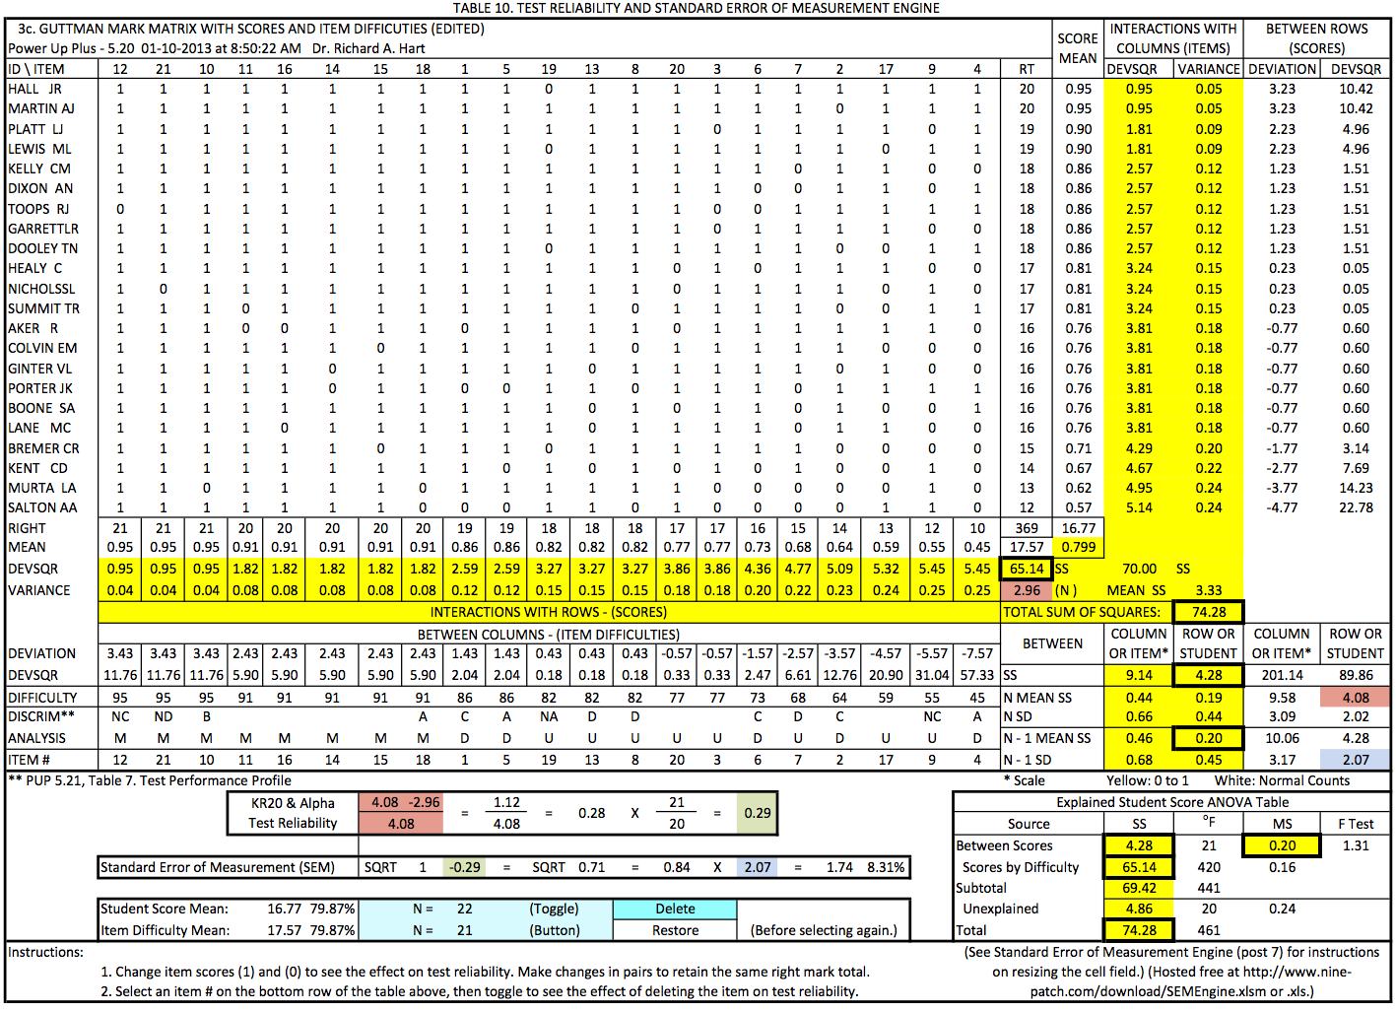Click the ID \ ITEM header cell
The width and height of the screenshot is (1396, 1012).
click(x=35, y=69)
